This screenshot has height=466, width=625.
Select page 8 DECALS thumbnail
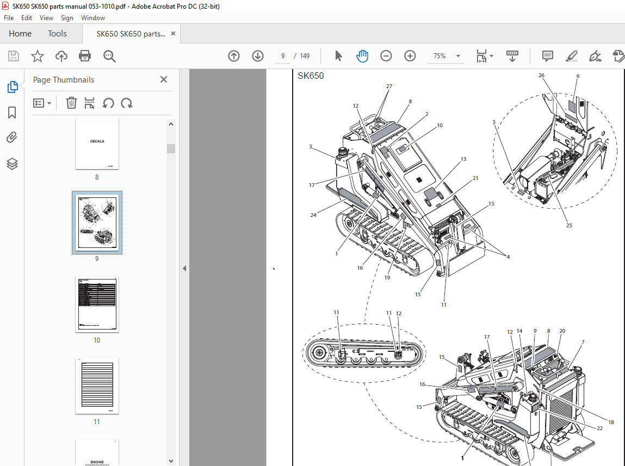tap(97, 144)
